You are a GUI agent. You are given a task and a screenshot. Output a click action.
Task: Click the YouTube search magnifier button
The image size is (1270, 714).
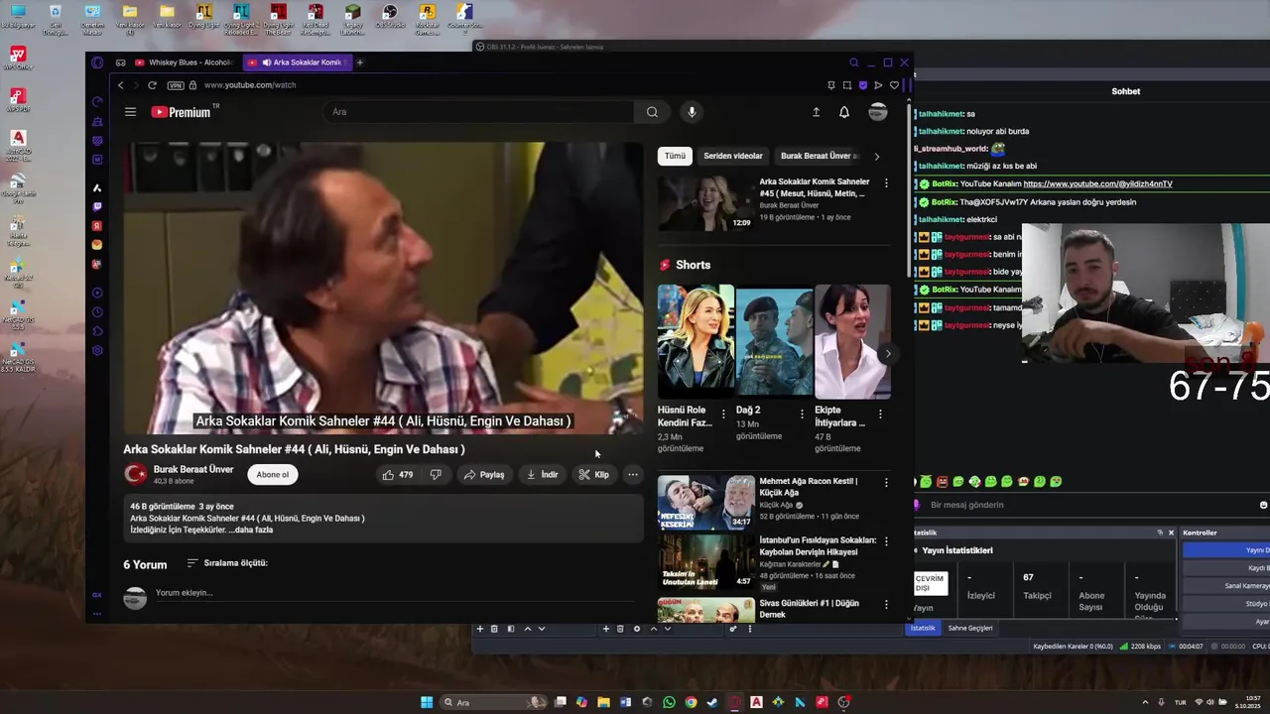[652, 112]
